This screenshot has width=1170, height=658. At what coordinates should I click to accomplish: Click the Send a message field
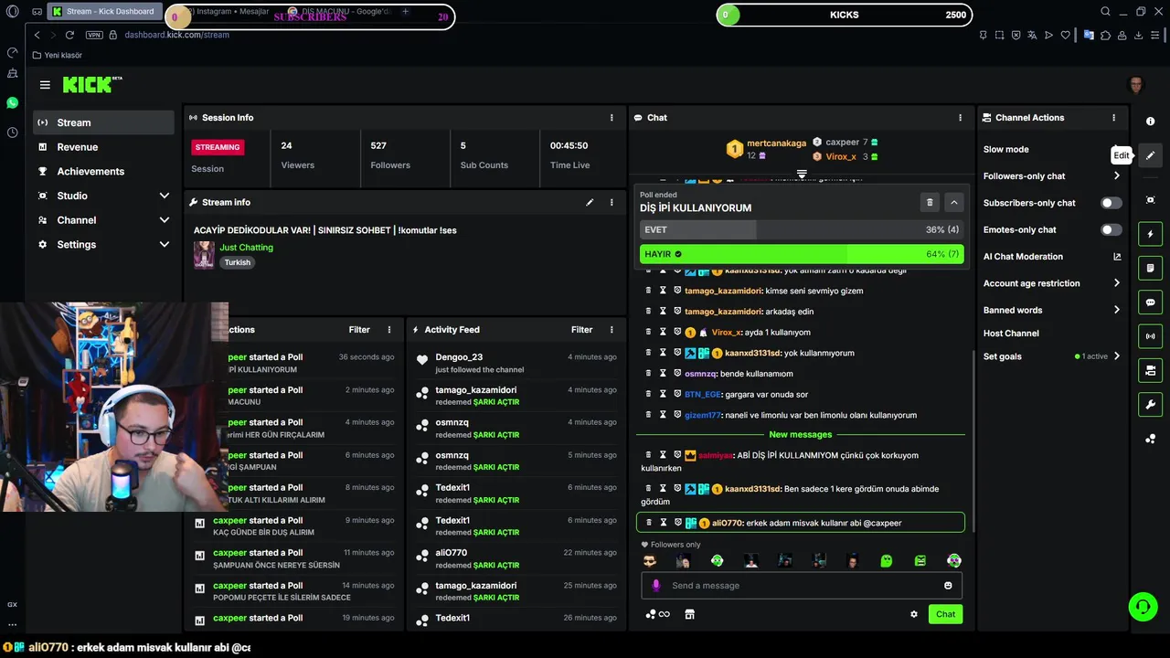[802, 586]
